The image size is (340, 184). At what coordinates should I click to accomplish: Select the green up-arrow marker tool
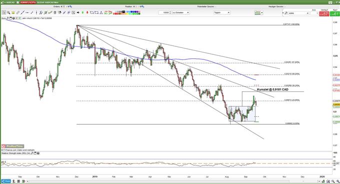click(x=82, y=13)
